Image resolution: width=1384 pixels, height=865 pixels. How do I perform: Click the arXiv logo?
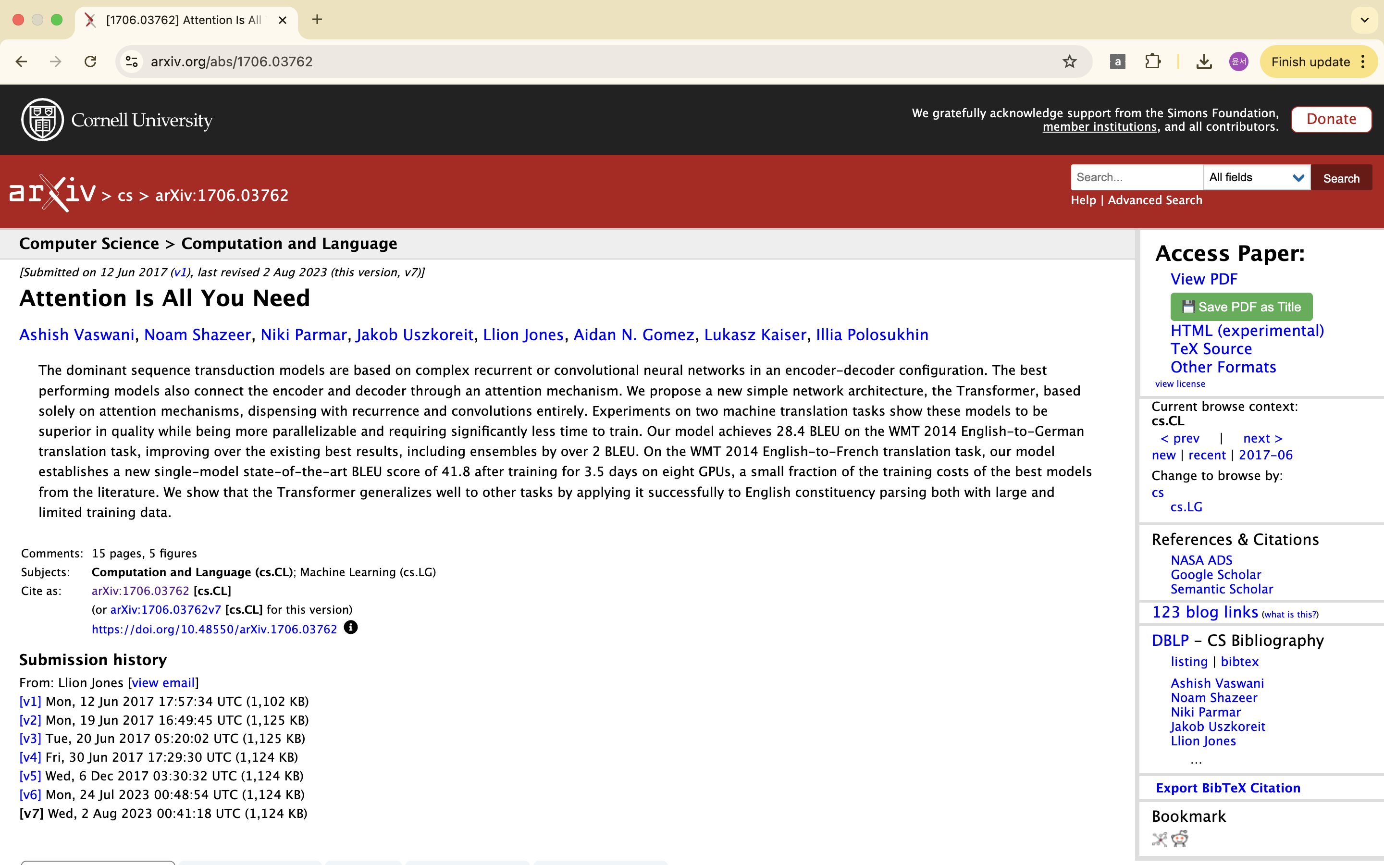(52, 193)
